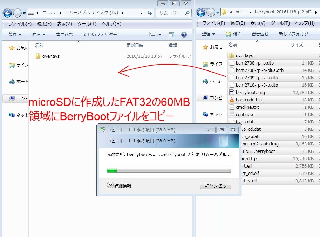Click the view mode icon in left toolbar
The width and height of the screenshot is (320, 237).
pos(152,34)
